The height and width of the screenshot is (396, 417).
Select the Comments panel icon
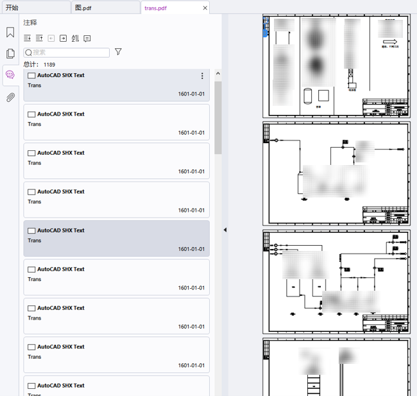tap(10, 75)
